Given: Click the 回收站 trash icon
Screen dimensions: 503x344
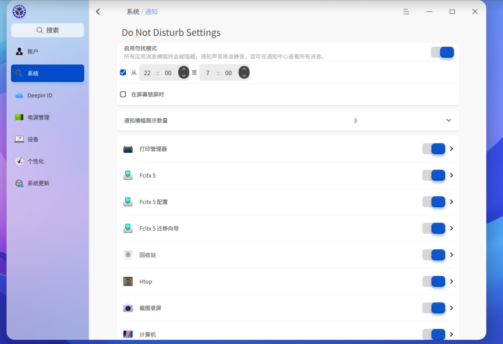Looking at the screenshot, I should [x=128, y=255].
